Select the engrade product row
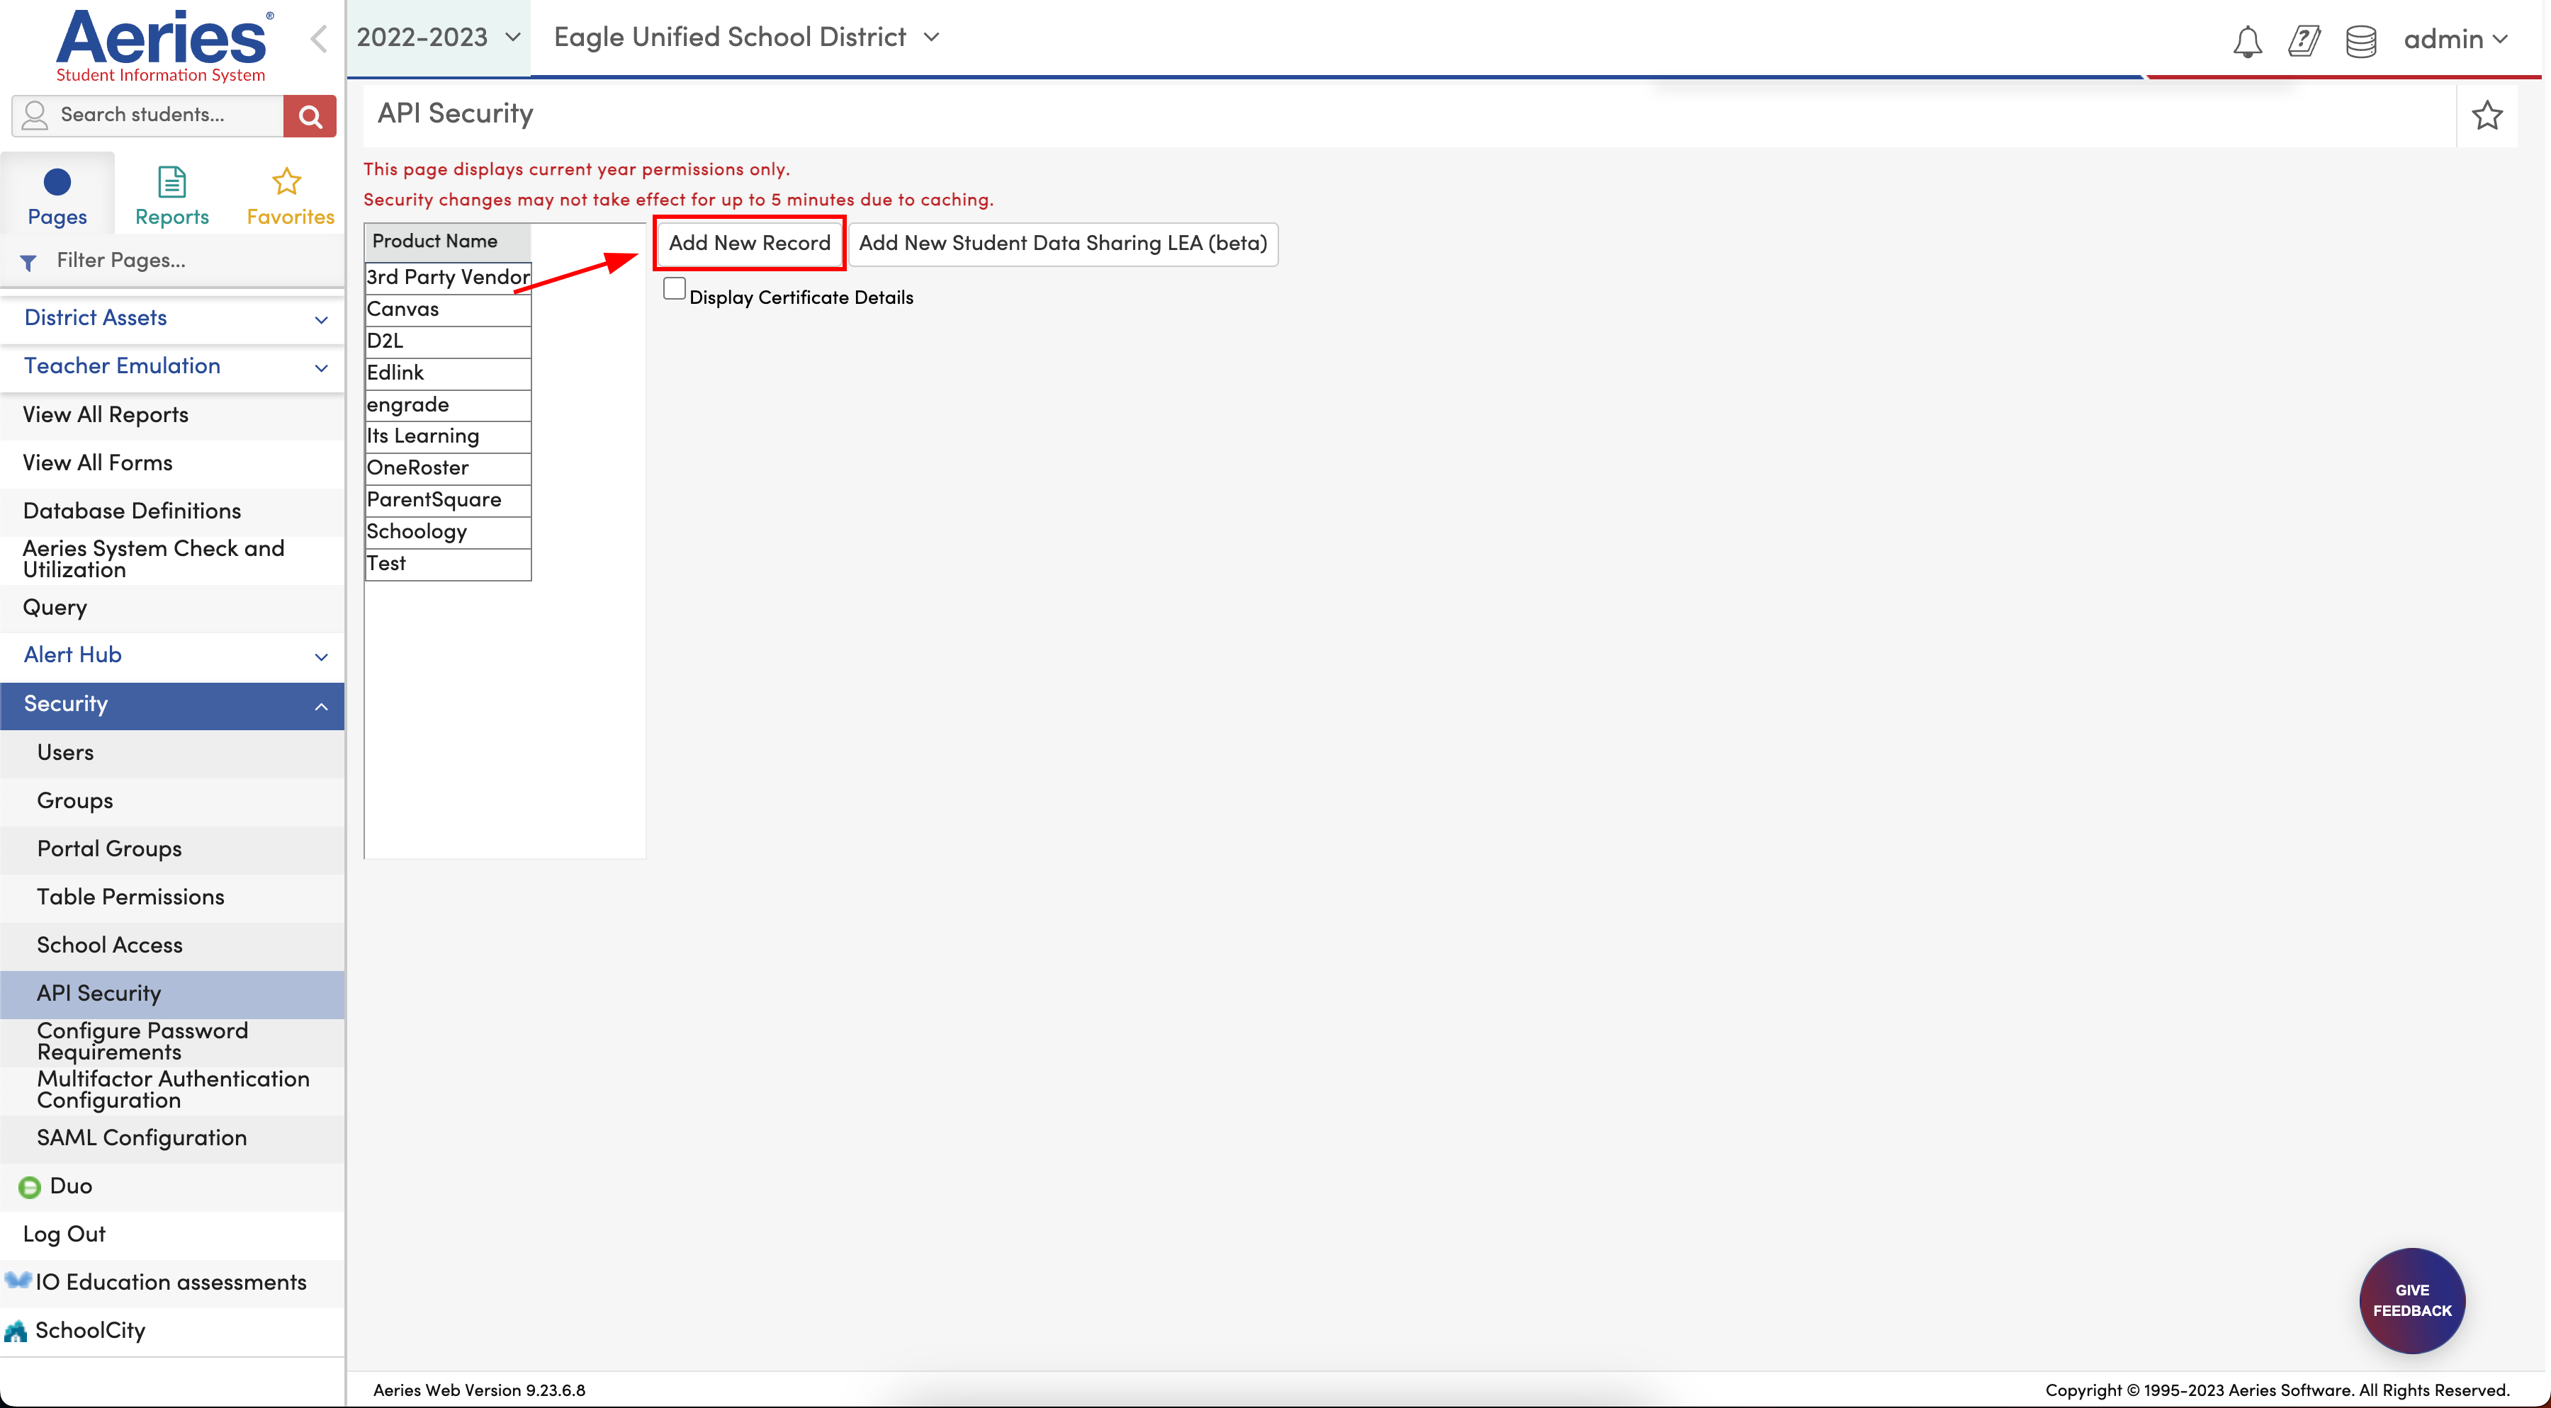Image resolution: width=2551 pixels, height=1408 pixels. coord(448,404)
